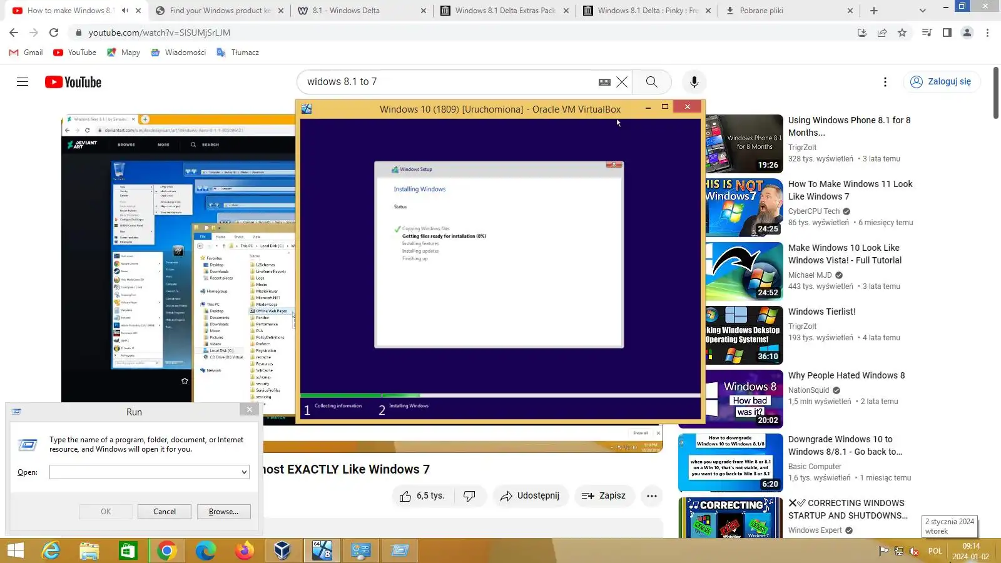Click the YouTube search input field
The width and height of the screenshot is (1001, 563).
(x=450, y=82)
